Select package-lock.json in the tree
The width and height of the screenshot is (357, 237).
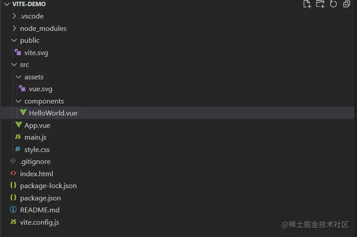(x=48, y=185)
